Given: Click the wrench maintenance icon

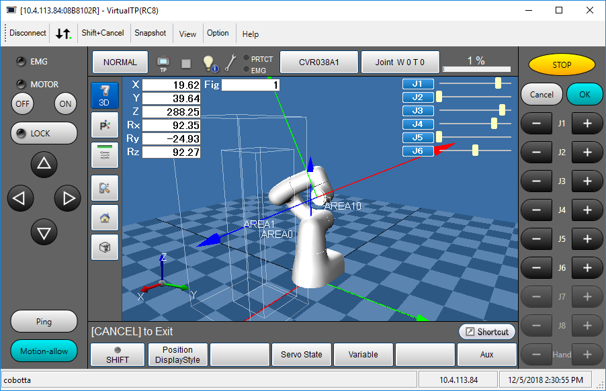Looking at the screenshot, I should (x=230, y=62).
